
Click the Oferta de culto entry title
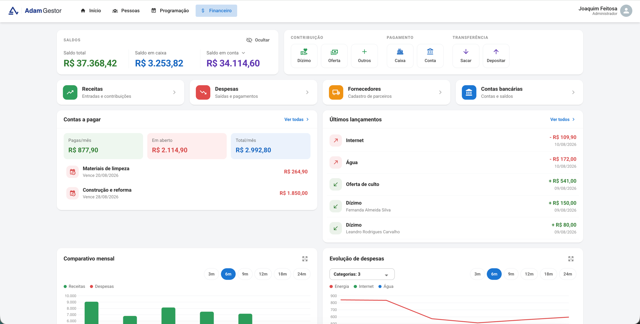363,184
